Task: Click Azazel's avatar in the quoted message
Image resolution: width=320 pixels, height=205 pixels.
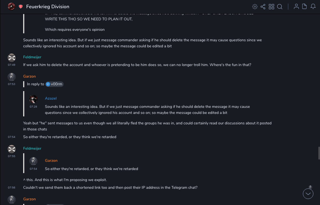Action: pyautogui.click(x=33, y=99)
